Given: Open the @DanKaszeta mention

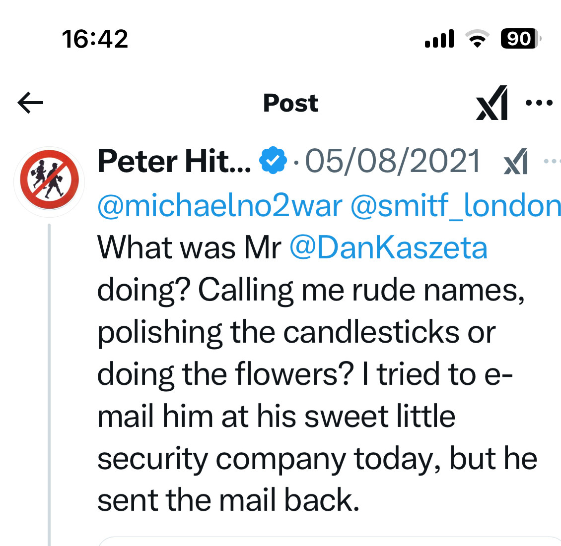Looking at the screenshot, I should pyautogui.click(x=389, y=247).
